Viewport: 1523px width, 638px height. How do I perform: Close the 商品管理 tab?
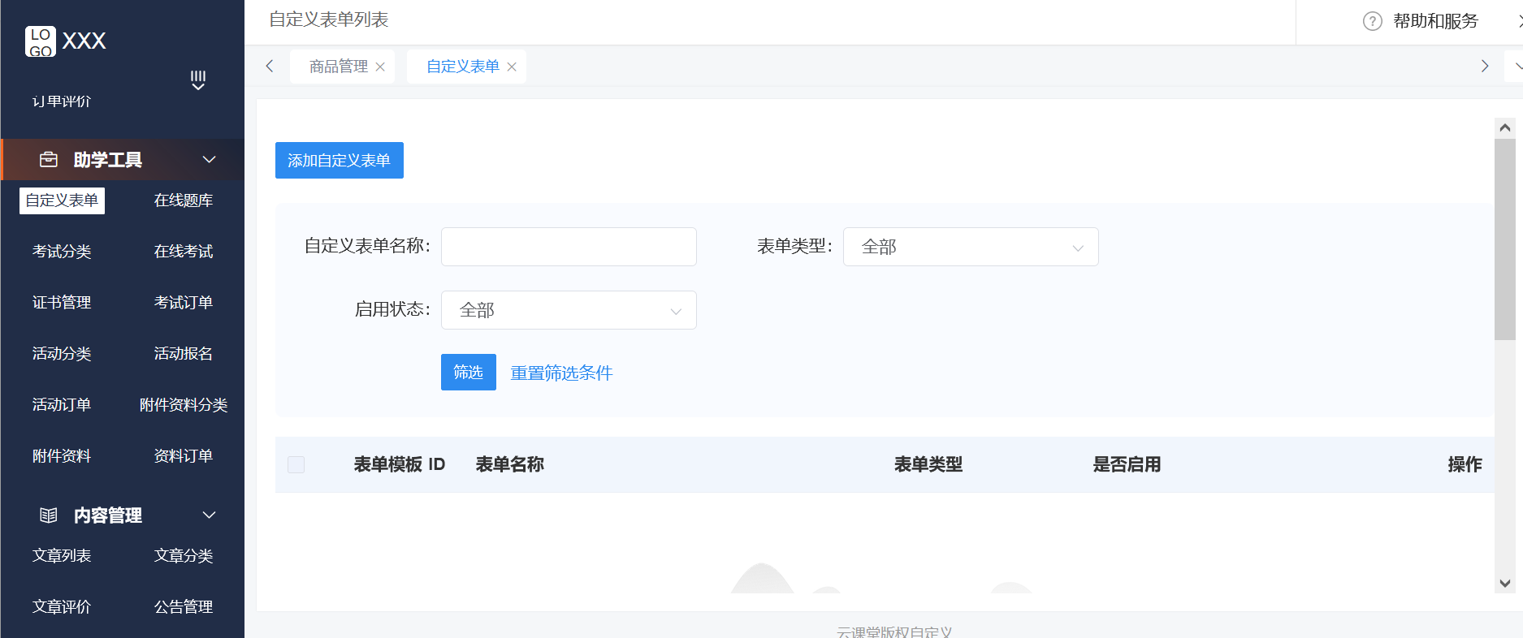tap(380, 67)
